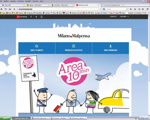Open the Repubblica bookmark
The width and height of the screenshot is (150, 120).
(38, 13)
